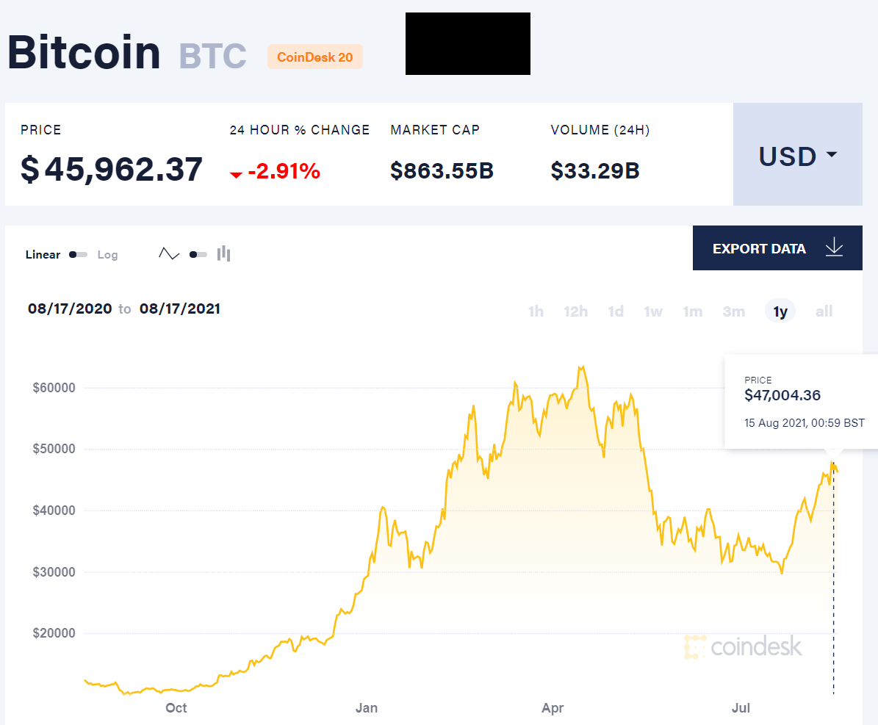Screen dimensions: 878x725
Task: Toggle the Linear/Log scale switch
Action: [x=78, y=255]
